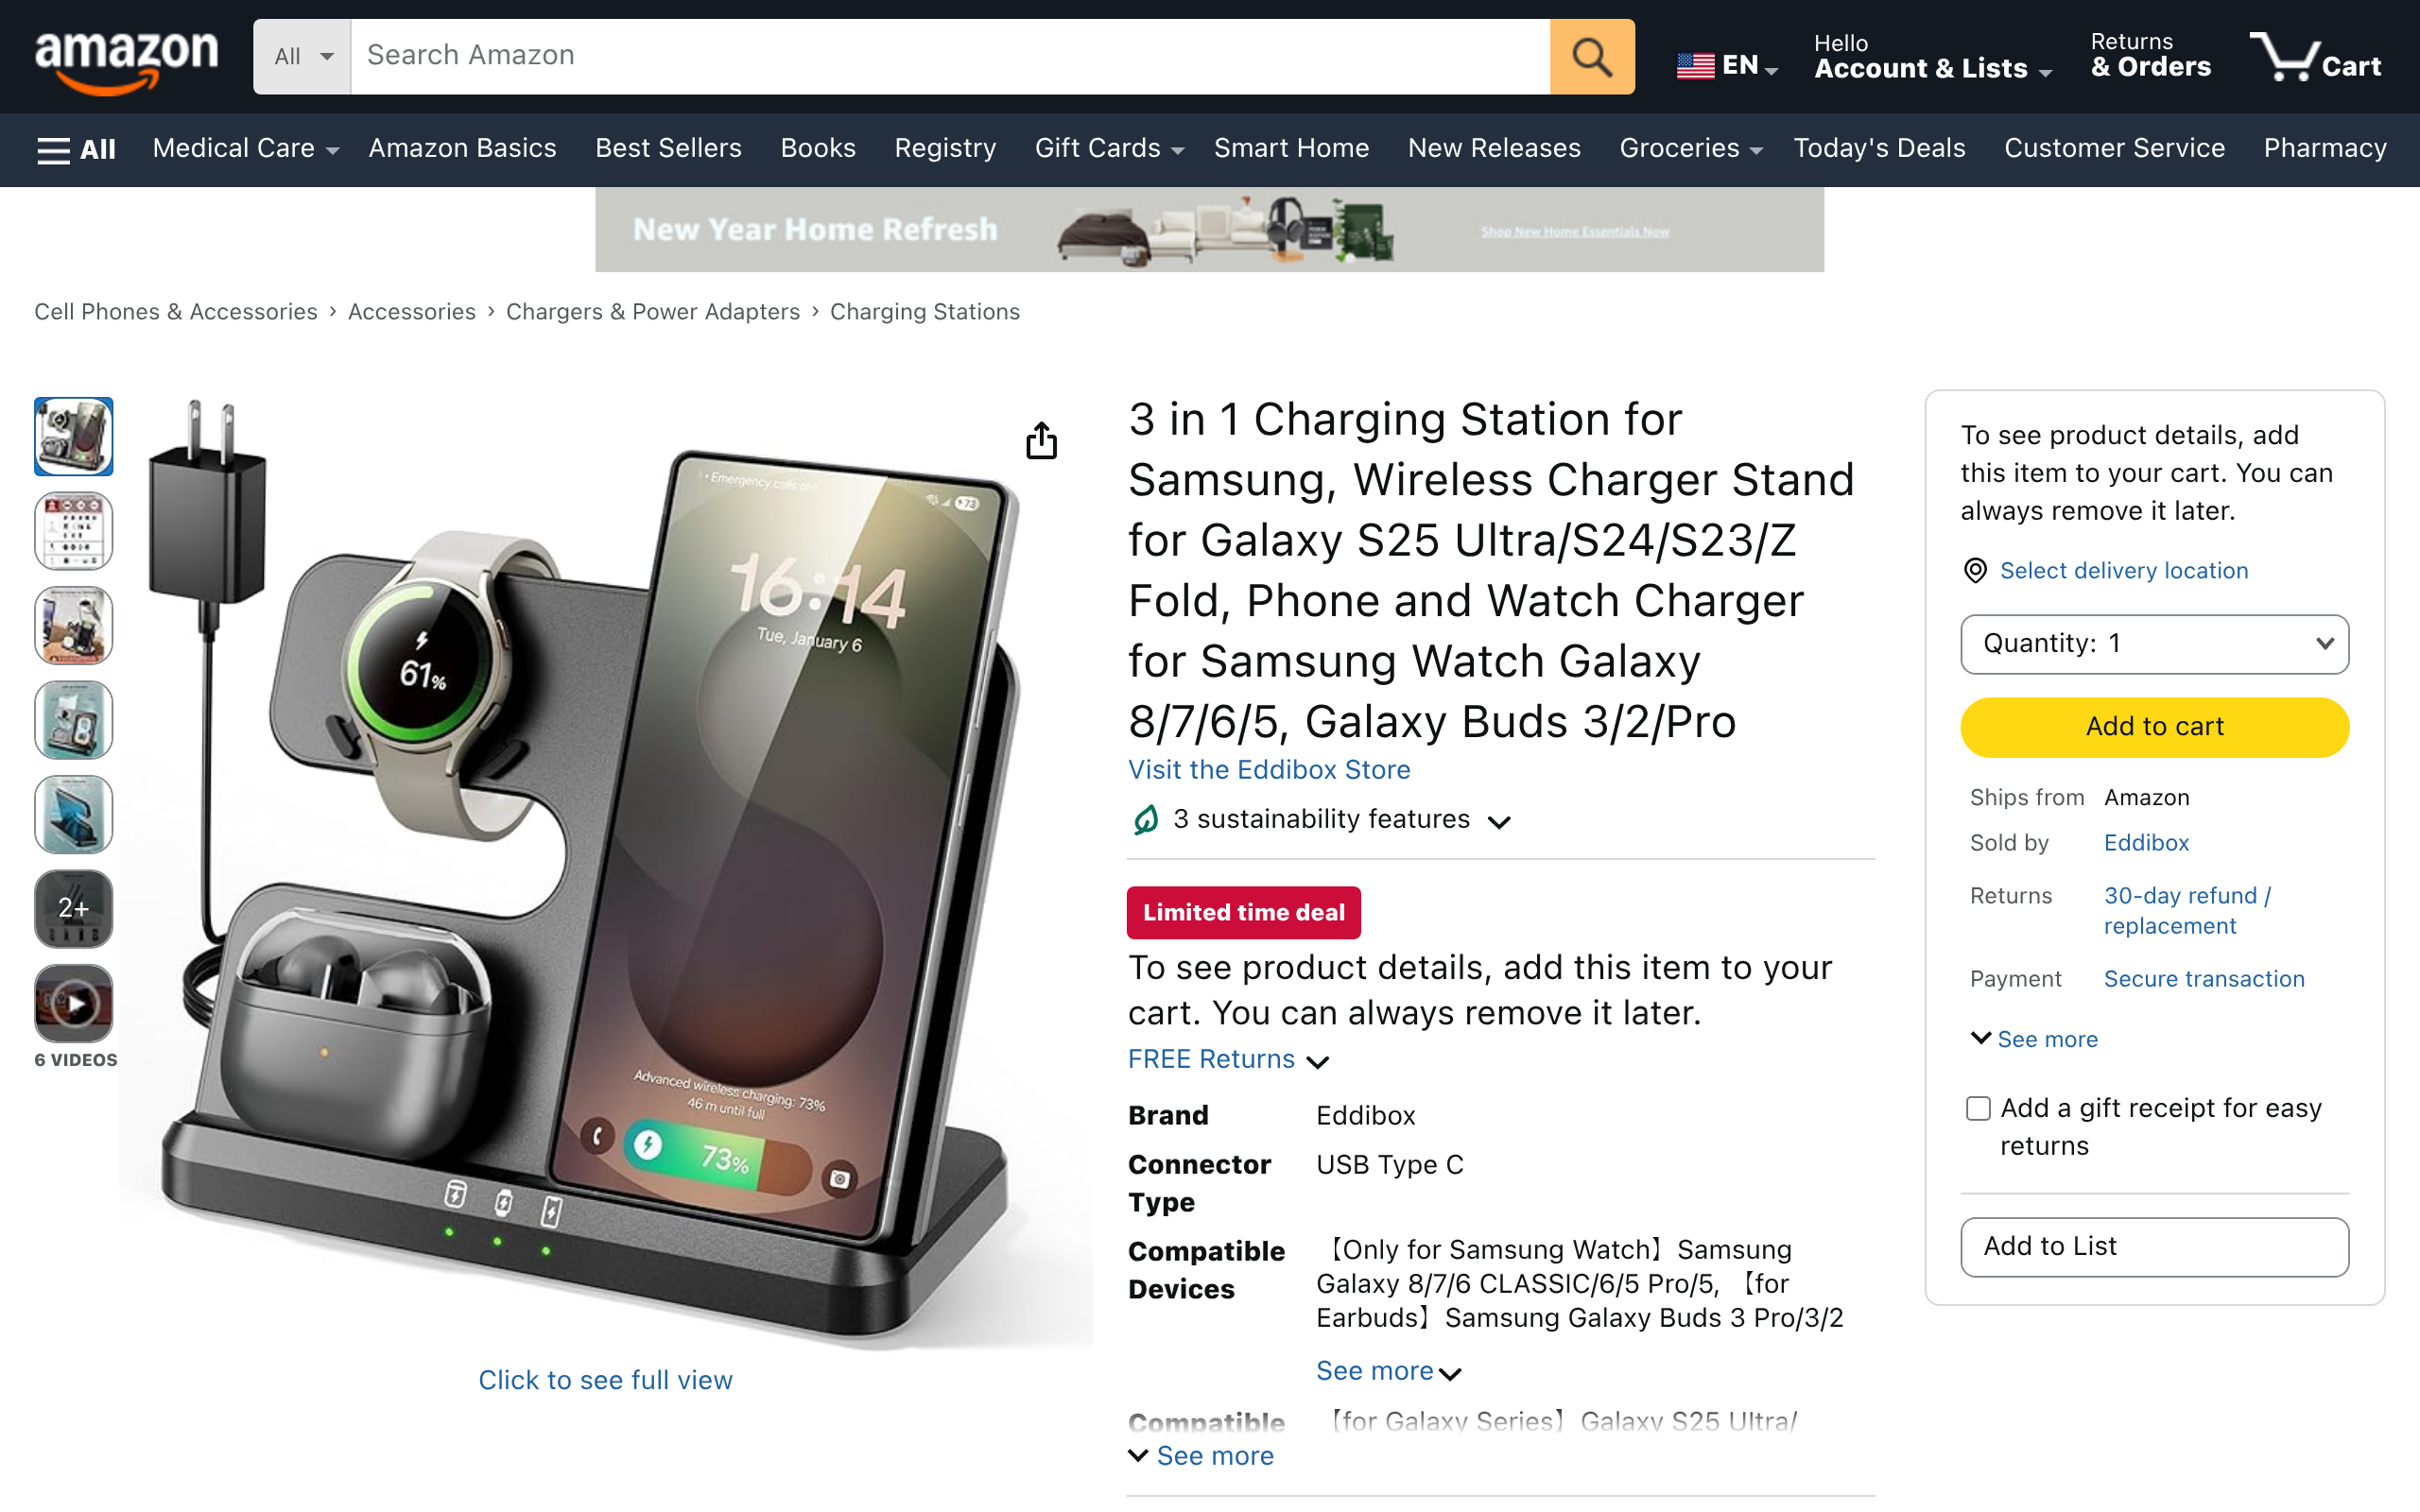Click the orange search magnifier button
Image resolution: width=2420 pixels, height=1512 pixels.
click(1591, 57)
